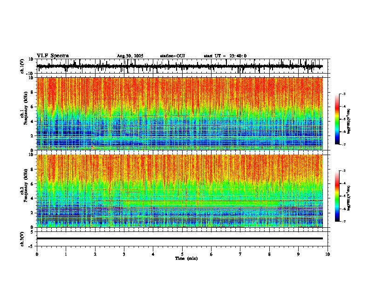Click the 1 minute tick on time axis
This screenshot has width=369, height=285.
(x=66, y=254)
